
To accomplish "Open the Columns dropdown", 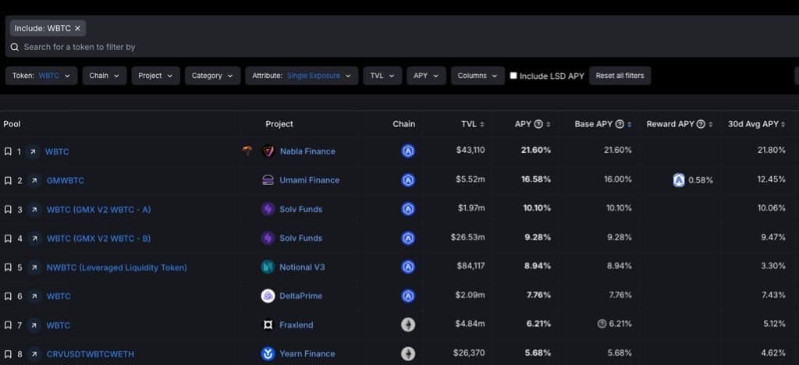I will click(477, 76).
